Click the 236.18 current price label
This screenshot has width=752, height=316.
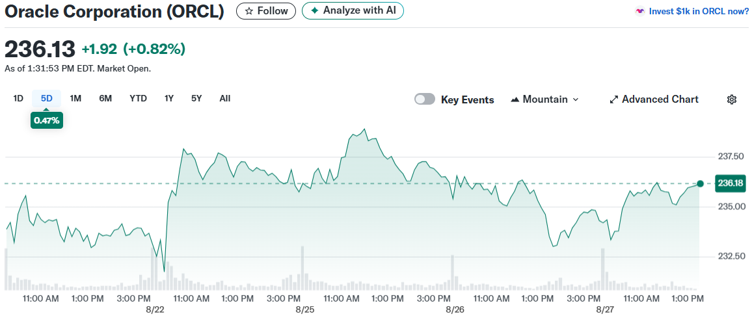click(731, 183)
